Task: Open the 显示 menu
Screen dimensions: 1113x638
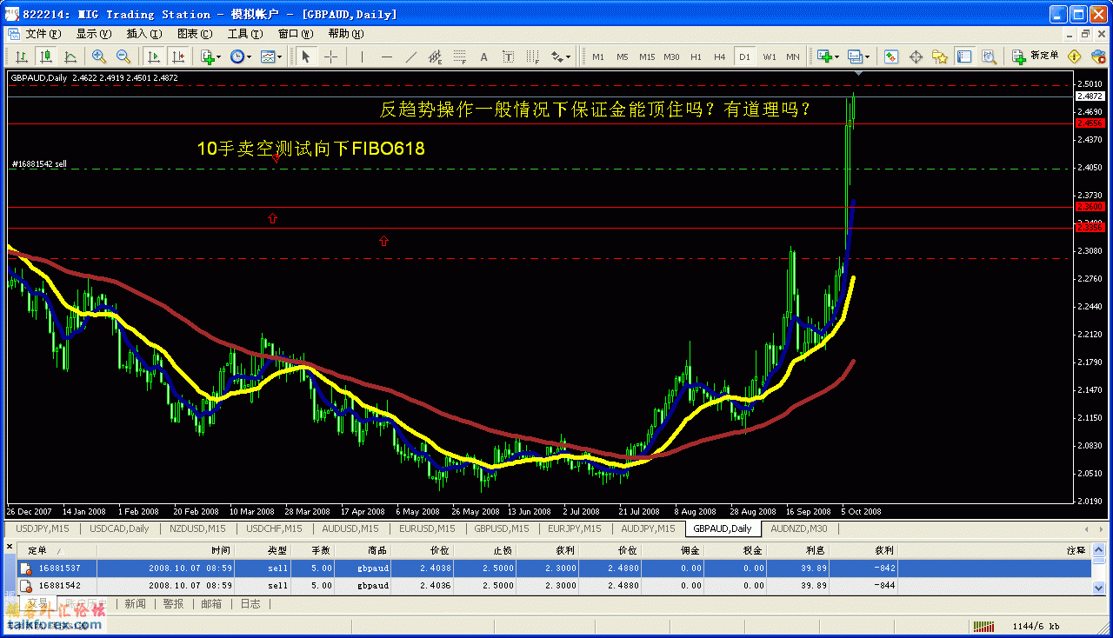Action: 93,34
